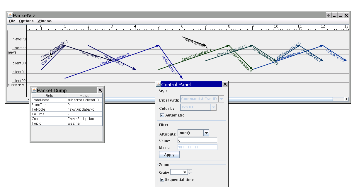Increase the Scale value with the up spinner arrow
This screenshot has height=192, width=354.
(x=190, y=171)
